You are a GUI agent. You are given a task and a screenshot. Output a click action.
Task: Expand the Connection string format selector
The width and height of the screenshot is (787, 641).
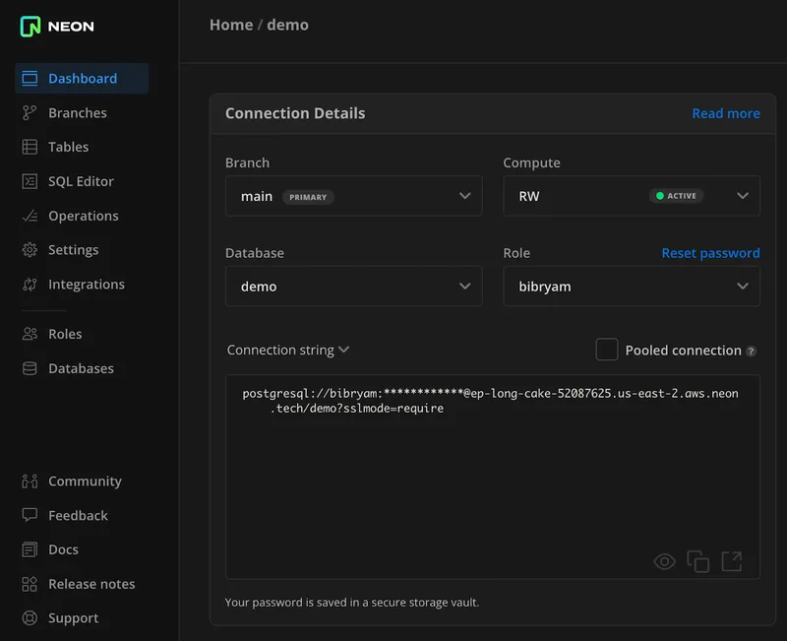[x=288, y=351]
